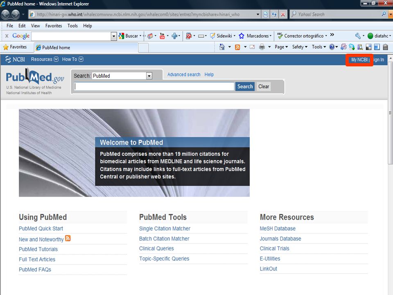Open the LinkOut link
This screenshot has width=393, height=295.
coord(268,269)
